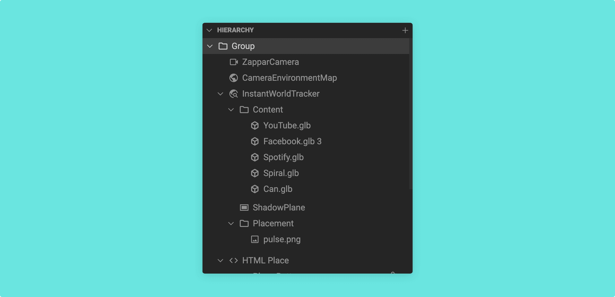Click the Spotify.glb cube icon
This screenshot has height=297, width=615.
255,157
